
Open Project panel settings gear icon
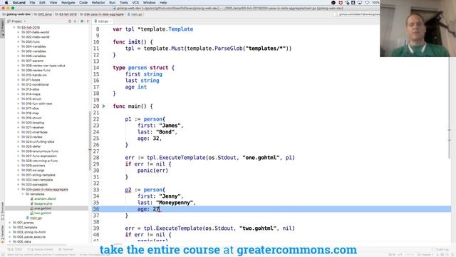tap(82, 21)
